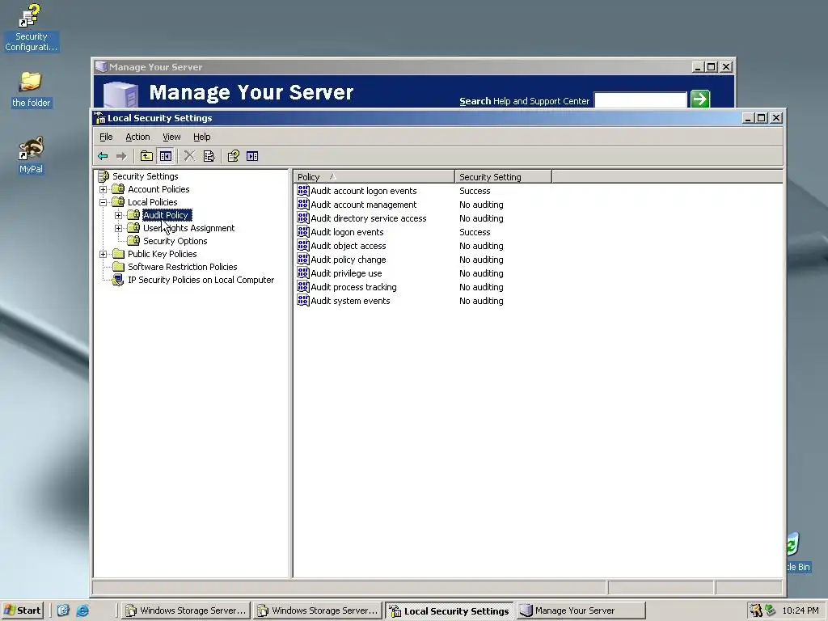Click the Show Desktop quick launch icon
This screenshot has height=621, width=828.
point(63,610)
